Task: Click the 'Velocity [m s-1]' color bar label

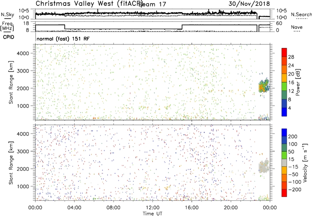Action: (305, 163)
